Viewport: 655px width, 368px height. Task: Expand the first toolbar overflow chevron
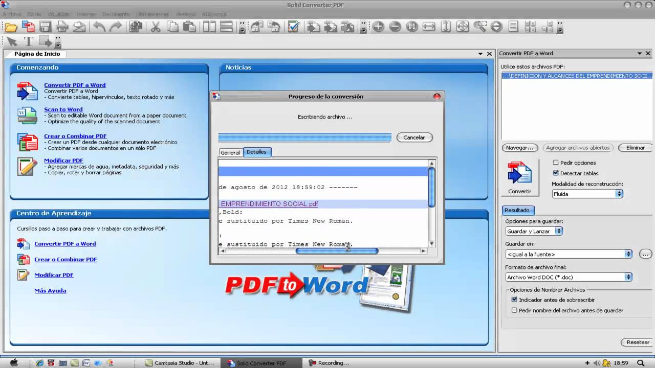pyautogui.click(x=242, y=27)
